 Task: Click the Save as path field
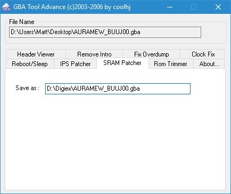tap(118, 88)
